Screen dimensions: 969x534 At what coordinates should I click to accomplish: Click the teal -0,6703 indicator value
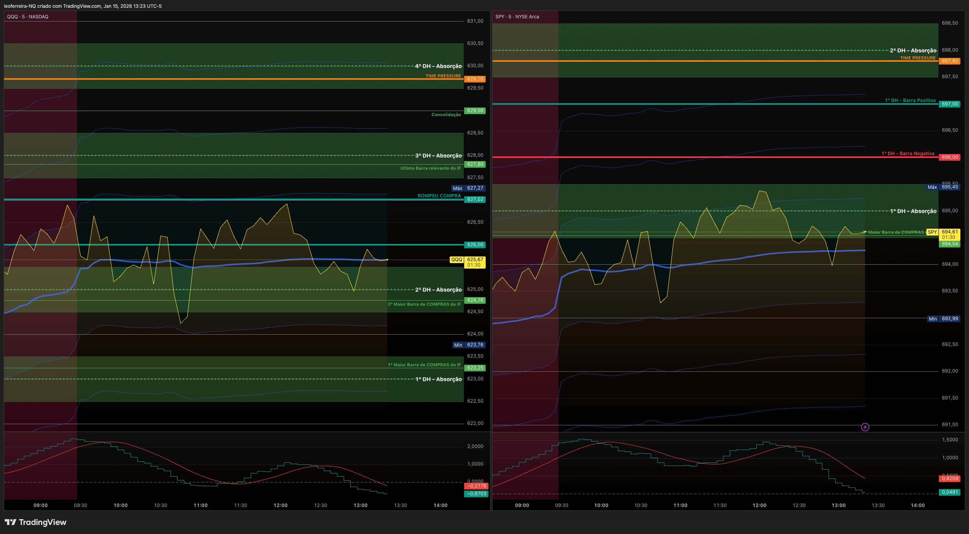click(476, 494)
